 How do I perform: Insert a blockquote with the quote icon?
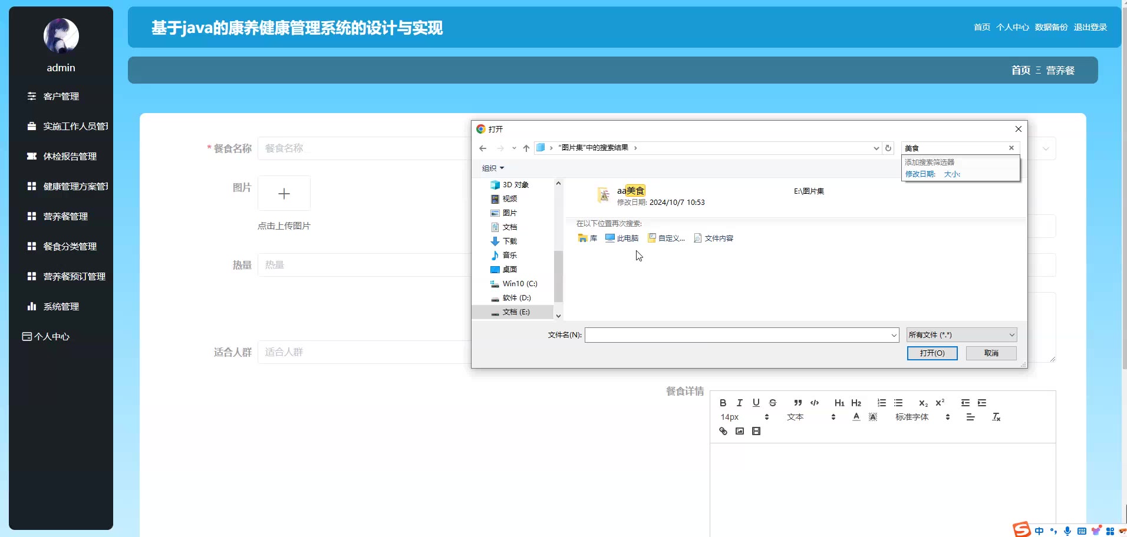(x=798, y=403)
